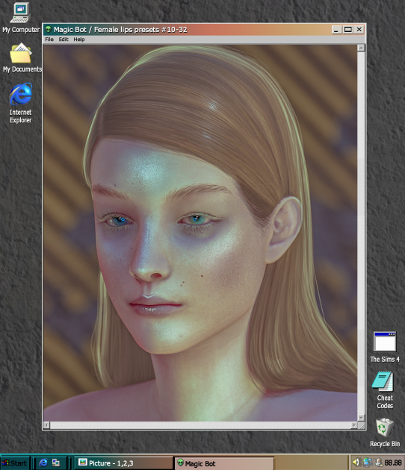Switch to Picture - 1,2,3 taskbar window
The image size is (405, 470).
point(123,463)
